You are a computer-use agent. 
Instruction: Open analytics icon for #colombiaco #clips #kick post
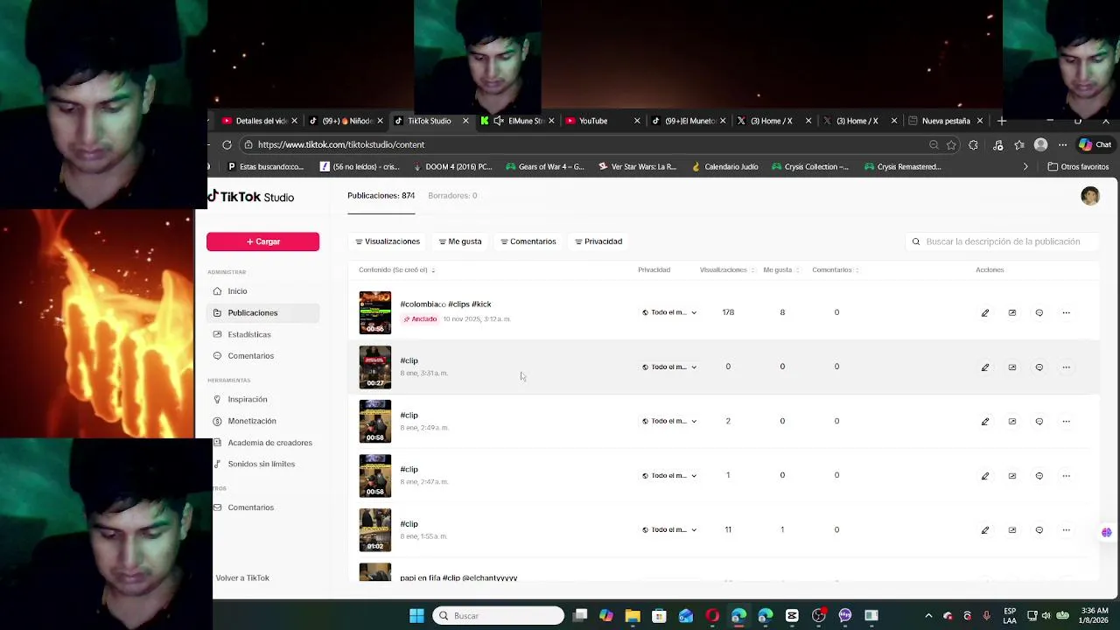click(1012, 312)
